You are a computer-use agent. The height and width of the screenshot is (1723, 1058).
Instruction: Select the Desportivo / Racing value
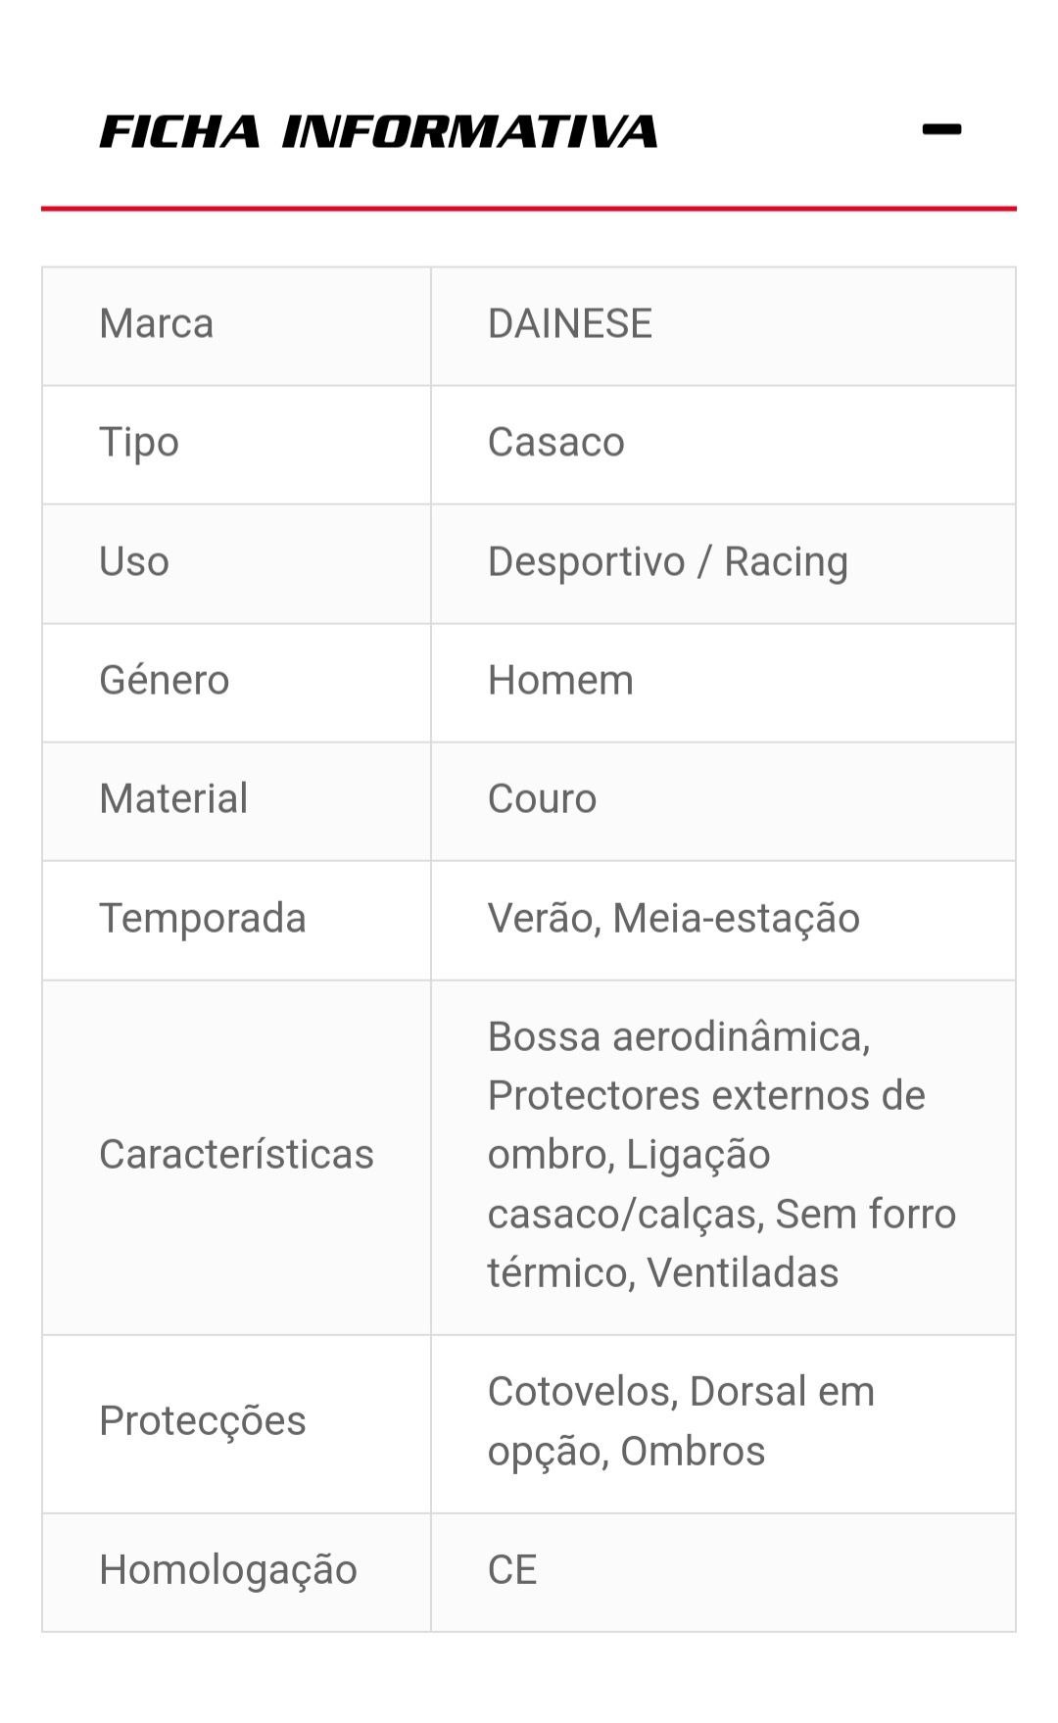[668, 562]
